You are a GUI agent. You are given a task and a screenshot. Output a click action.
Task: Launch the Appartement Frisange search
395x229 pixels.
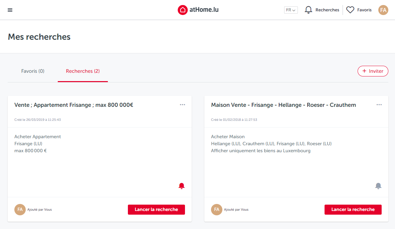[157, 210]
